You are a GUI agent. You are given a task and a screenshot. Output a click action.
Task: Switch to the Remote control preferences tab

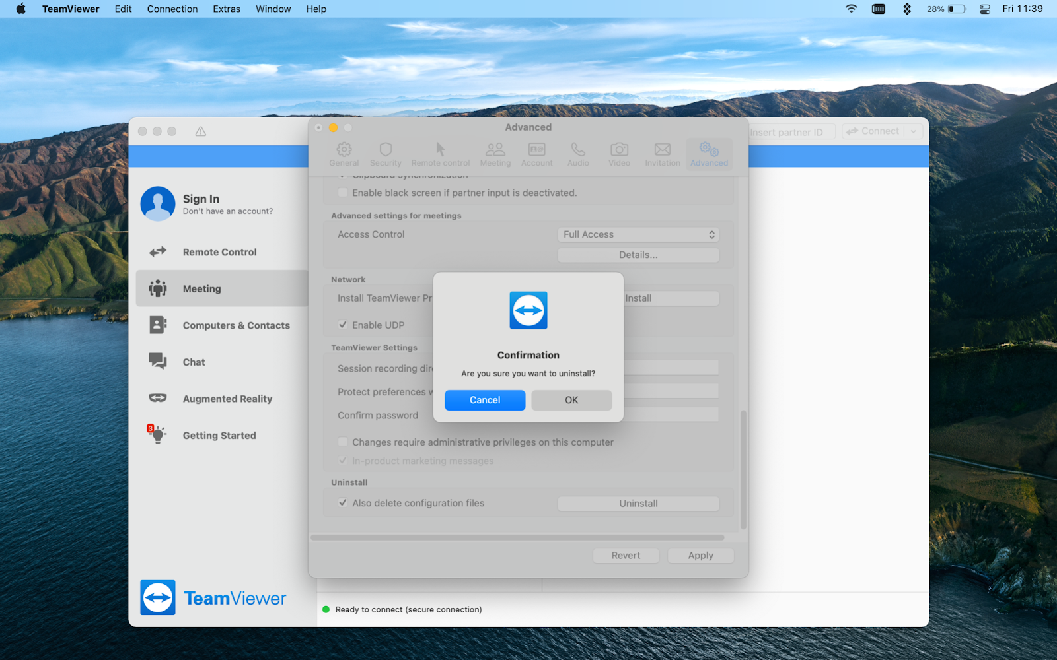pos(441,154)
